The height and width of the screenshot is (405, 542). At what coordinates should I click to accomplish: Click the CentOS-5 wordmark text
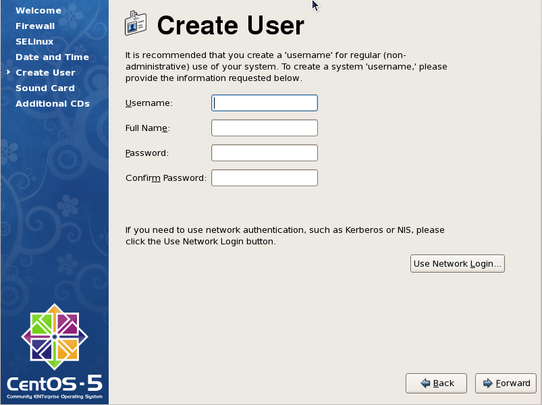[55, 383]
